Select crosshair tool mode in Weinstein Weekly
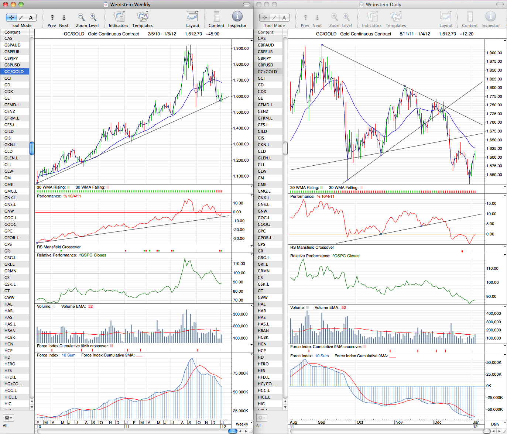Viewport: 507px width, 434px height. (11, 17)
